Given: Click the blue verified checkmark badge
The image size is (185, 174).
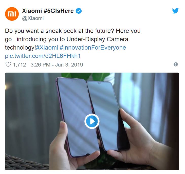Looking at the screenshot, I should (79, 11).
